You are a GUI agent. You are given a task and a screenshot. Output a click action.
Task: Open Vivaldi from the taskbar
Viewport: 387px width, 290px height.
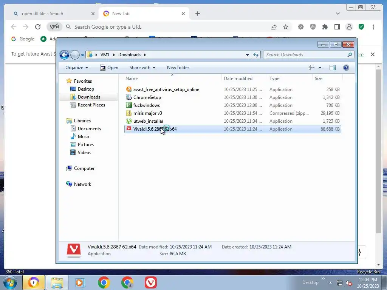[x=150, y=282]
